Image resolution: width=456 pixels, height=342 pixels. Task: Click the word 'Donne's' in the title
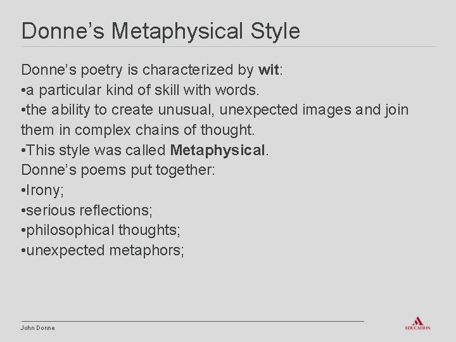pyautogui.click(x=63, y=31)
